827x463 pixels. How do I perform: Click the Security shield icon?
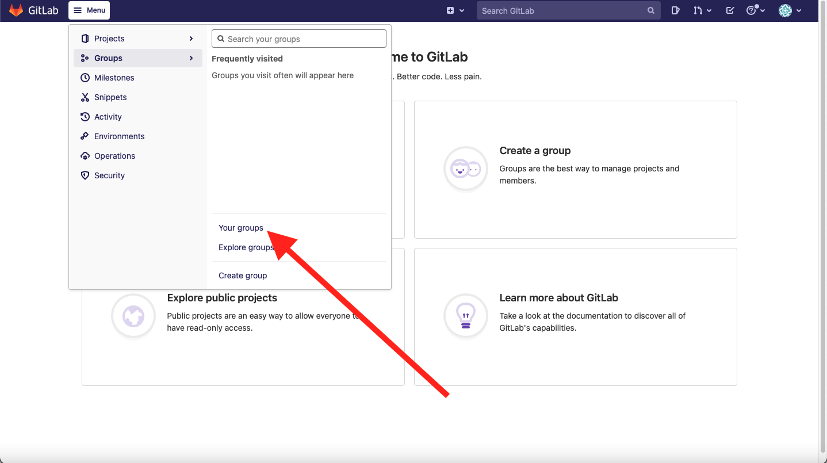85,175
